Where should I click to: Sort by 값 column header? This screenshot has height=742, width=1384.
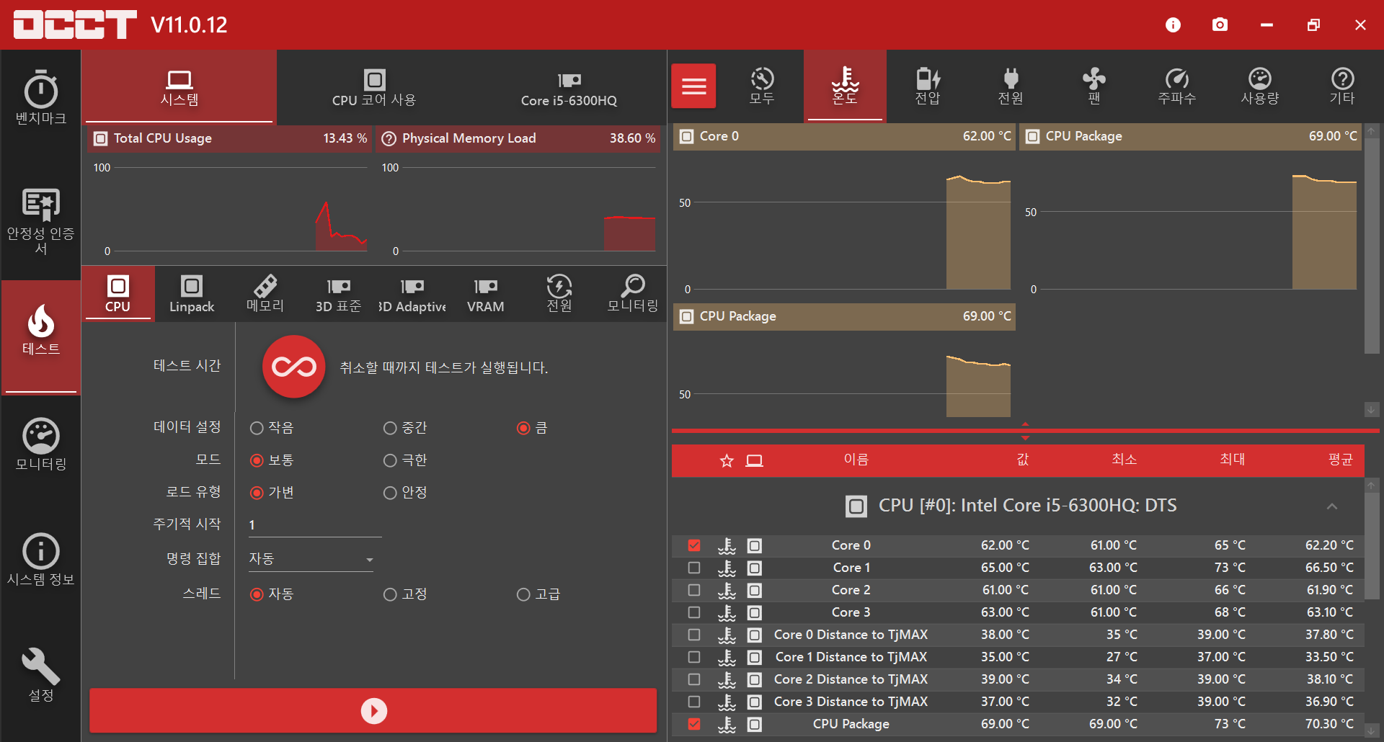pos(1022,460)
